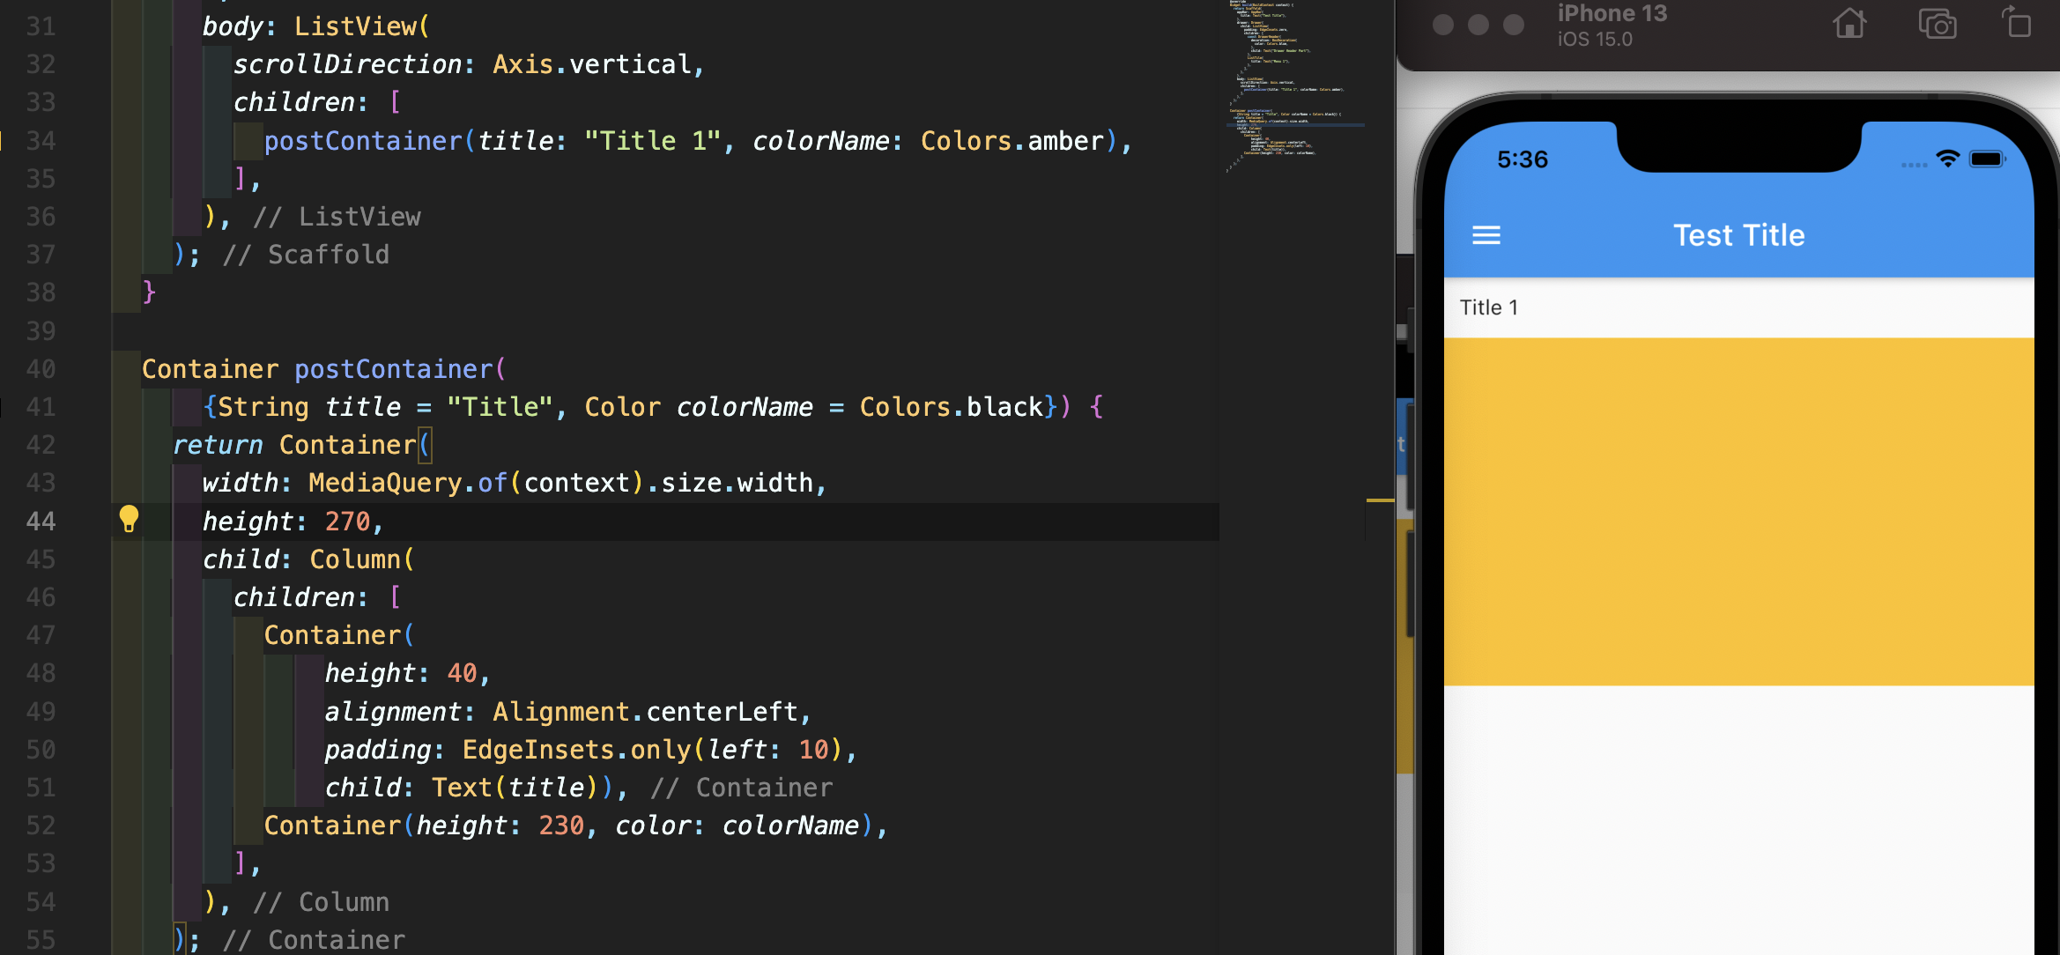Click the 'iPhone 13' simulator window title
The height and width of the screenshot is (955, 2060).
tap(1612, 14)
